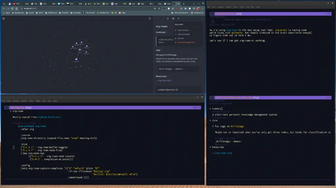Follow Org-roam site link in Emacs buffer
The image size is (336, 188).
[223, 153]
